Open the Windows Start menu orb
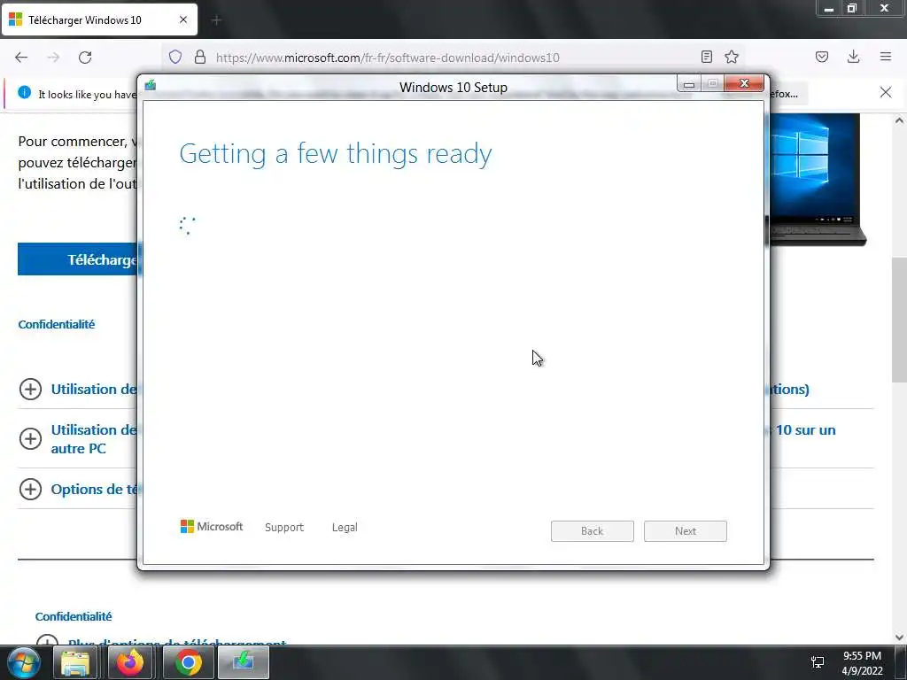The image size is (907, 680). [24, 662]
